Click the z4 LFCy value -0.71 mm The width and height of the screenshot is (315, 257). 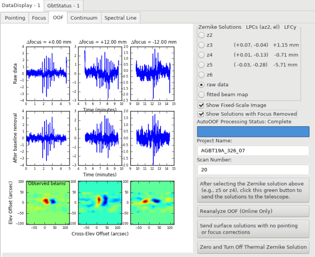(286, 55)
